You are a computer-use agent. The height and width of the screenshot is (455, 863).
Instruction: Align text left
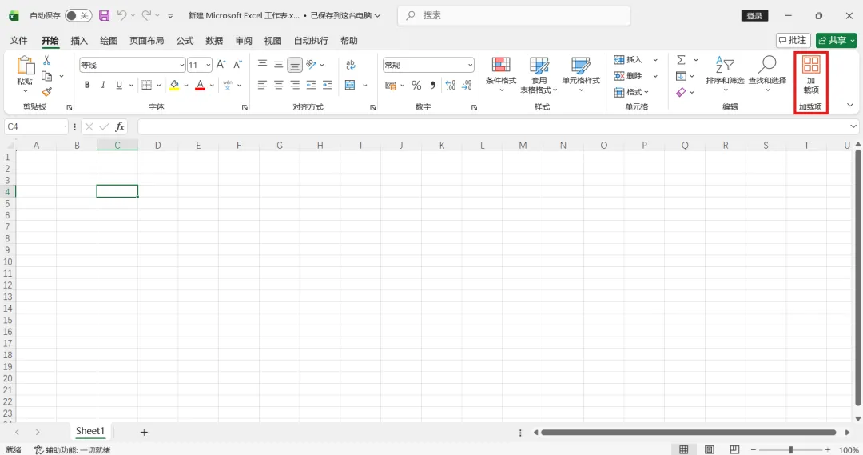[263, 85]
